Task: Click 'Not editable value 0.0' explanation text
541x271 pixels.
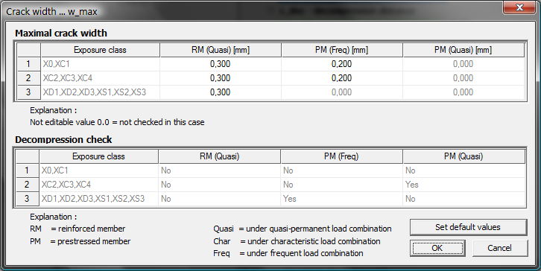Action: tap(117, 122)
